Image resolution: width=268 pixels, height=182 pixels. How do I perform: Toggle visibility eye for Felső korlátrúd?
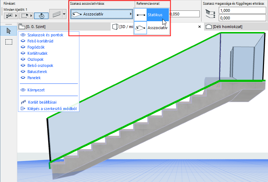click(23, 41)
